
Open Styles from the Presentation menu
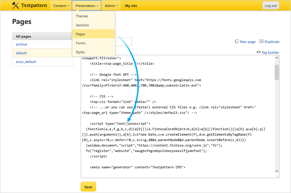[x=80, y=52]
